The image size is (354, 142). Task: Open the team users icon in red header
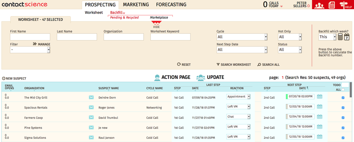(x=319, y=5)
